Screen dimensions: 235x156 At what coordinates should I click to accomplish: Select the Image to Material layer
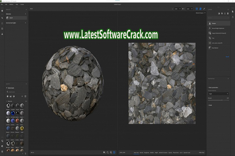pos(217,33)
